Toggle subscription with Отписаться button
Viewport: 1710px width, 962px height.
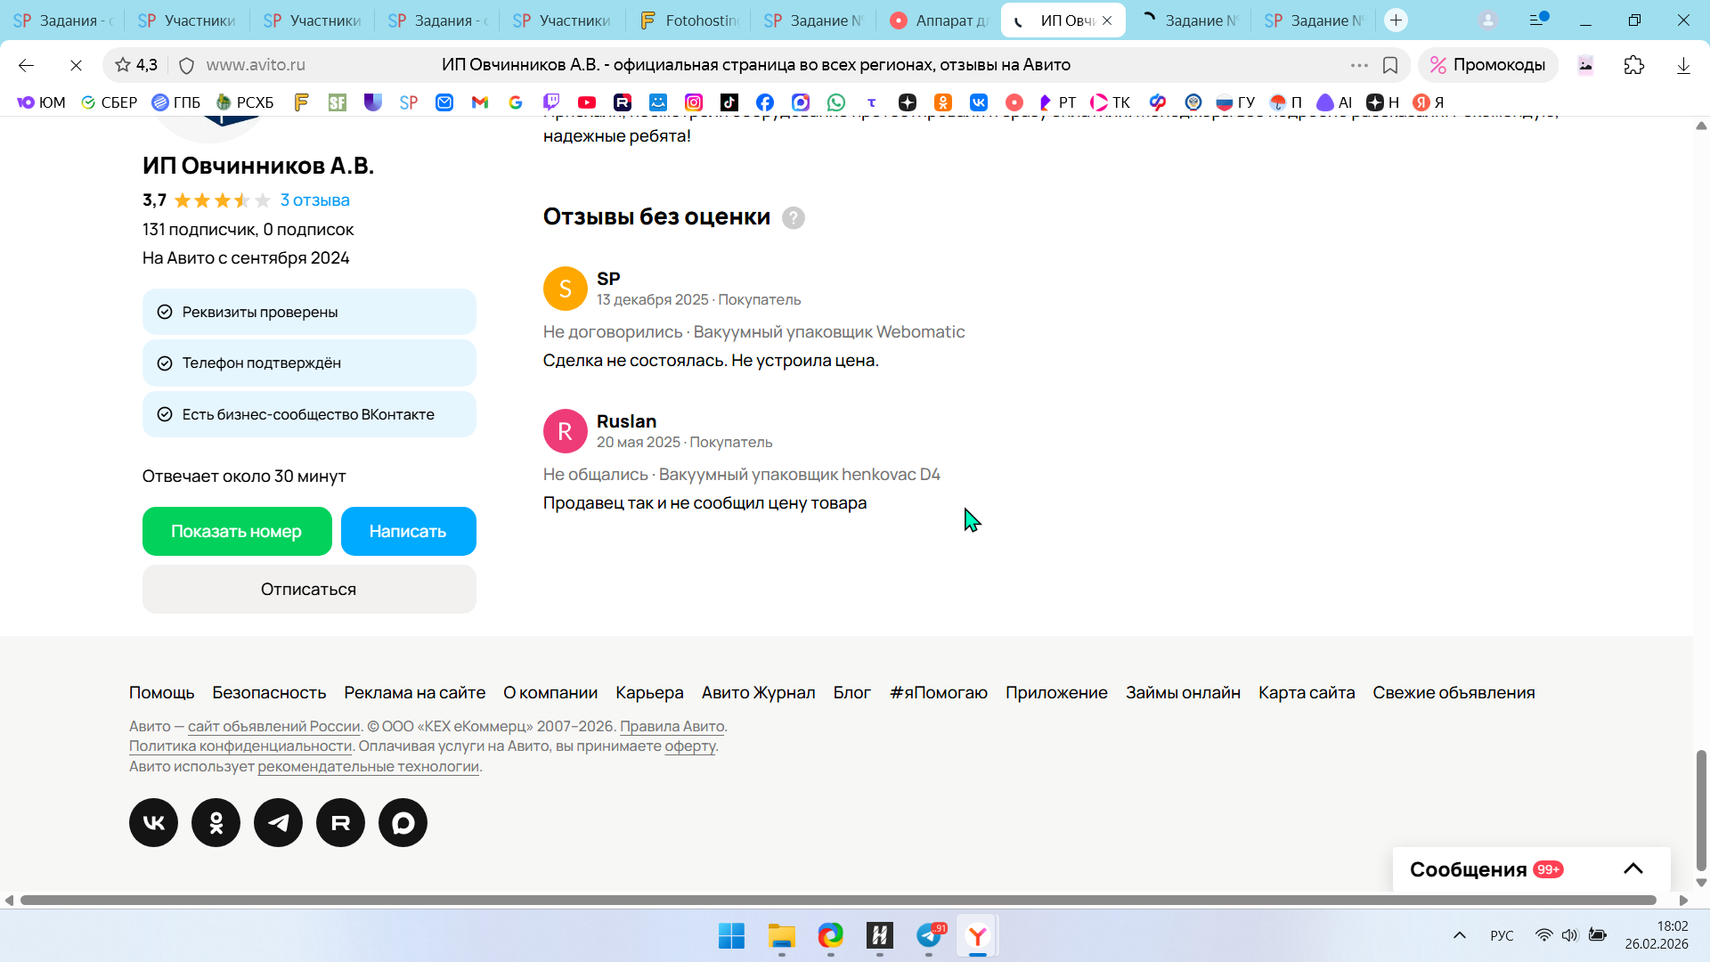pyautogui.click(x=308, y=589)
